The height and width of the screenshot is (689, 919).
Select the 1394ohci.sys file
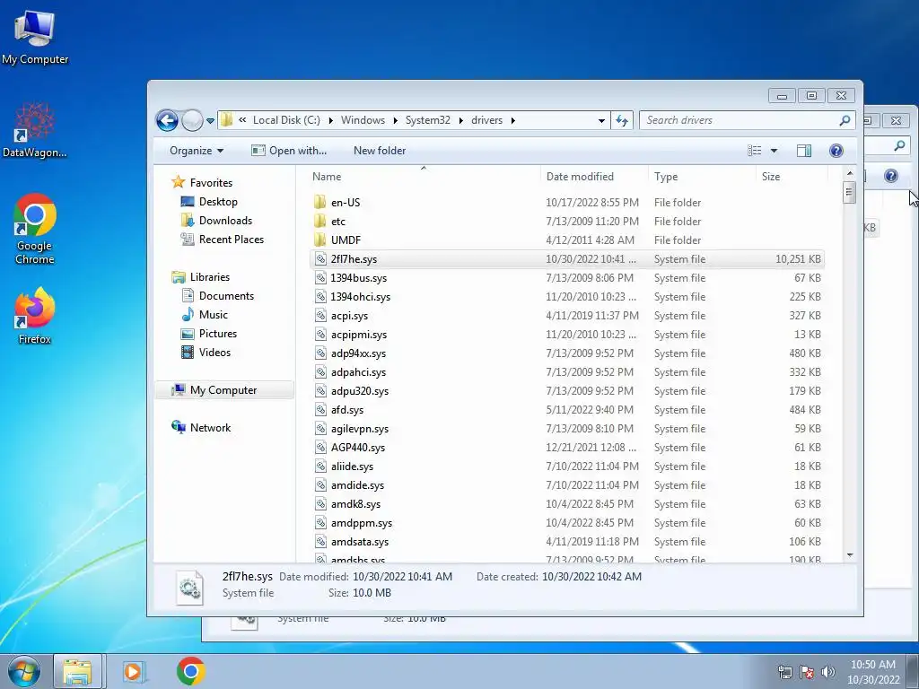pos(361,296)
